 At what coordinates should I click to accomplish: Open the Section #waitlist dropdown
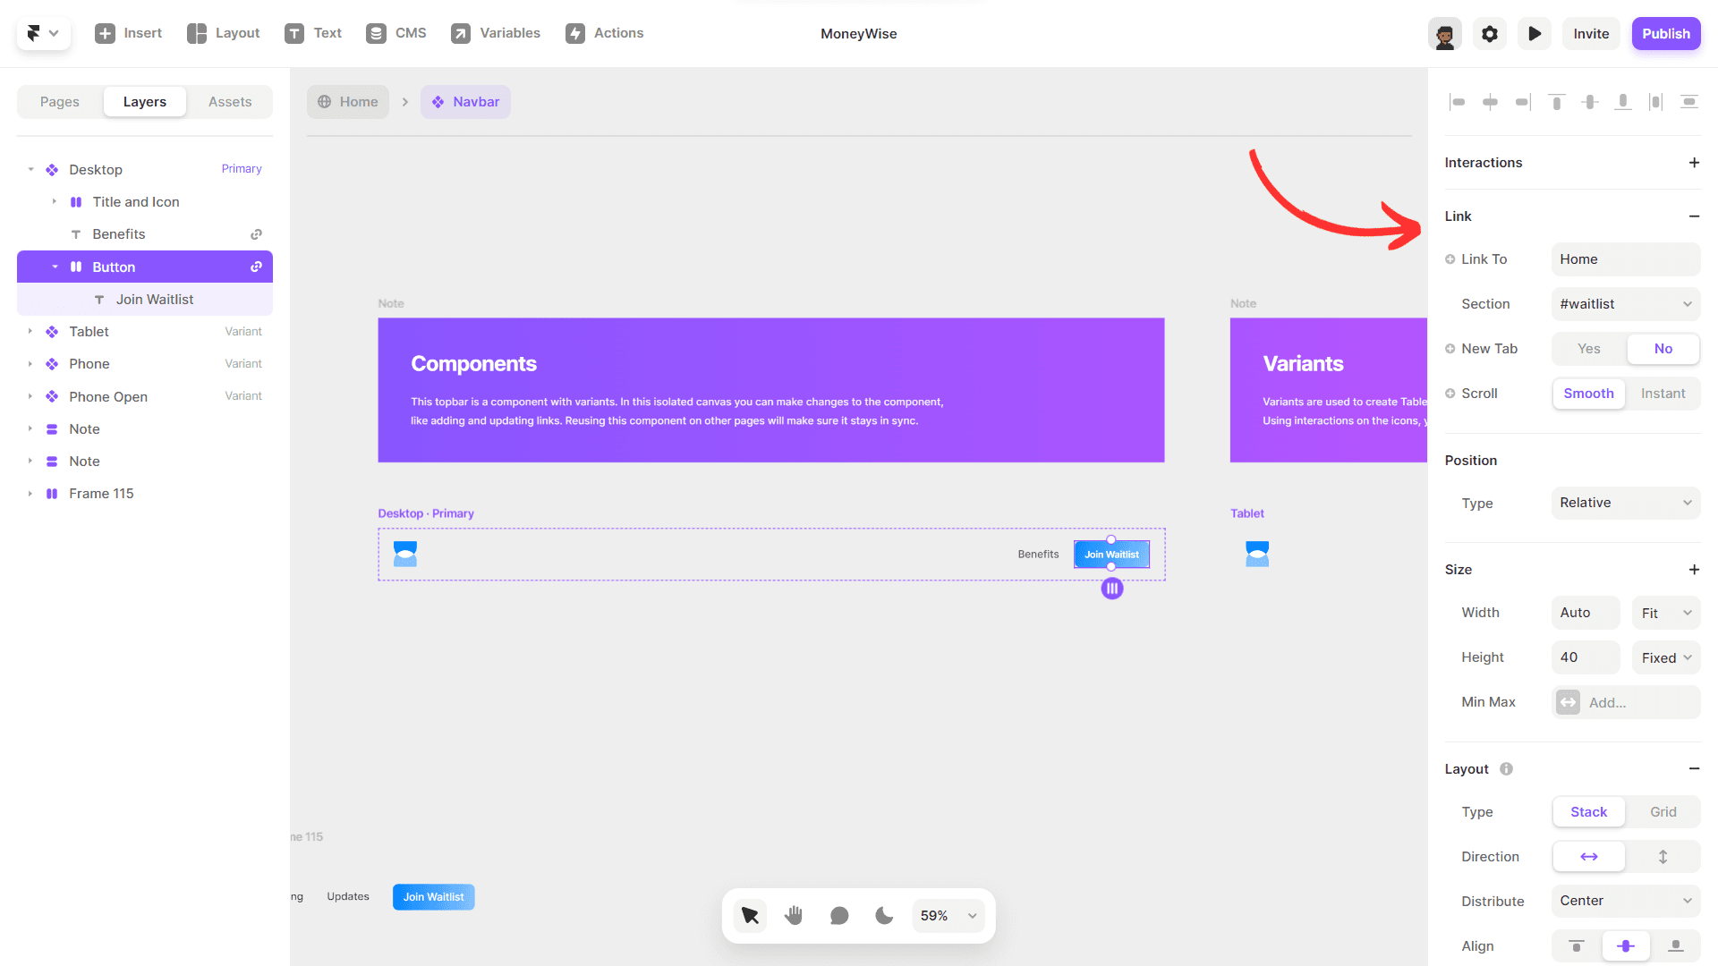[1626, 304]
